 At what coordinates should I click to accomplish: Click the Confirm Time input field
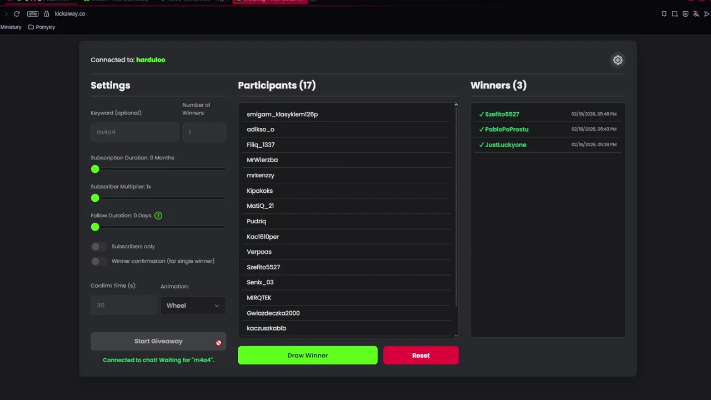click(x=123, y=305)
